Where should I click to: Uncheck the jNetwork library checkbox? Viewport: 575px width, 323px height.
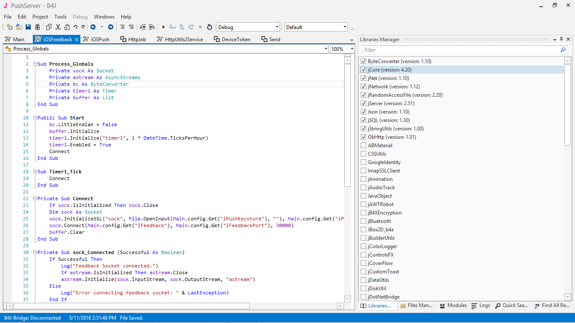coord(364,87)
